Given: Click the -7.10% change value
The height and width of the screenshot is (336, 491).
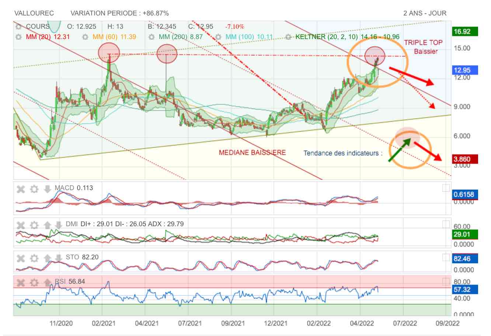Looking at the screenshot, I should pyautogui.click(x=234, y=27).
